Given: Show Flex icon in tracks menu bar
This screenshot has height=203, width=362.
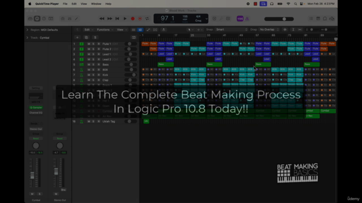Looking at the screenshot, I should [x=155, y=30].
